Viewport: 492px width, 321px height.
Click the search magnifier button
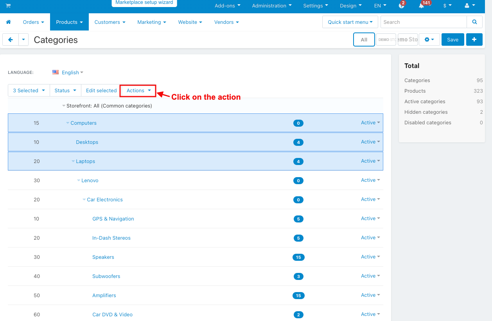point(474,22)
